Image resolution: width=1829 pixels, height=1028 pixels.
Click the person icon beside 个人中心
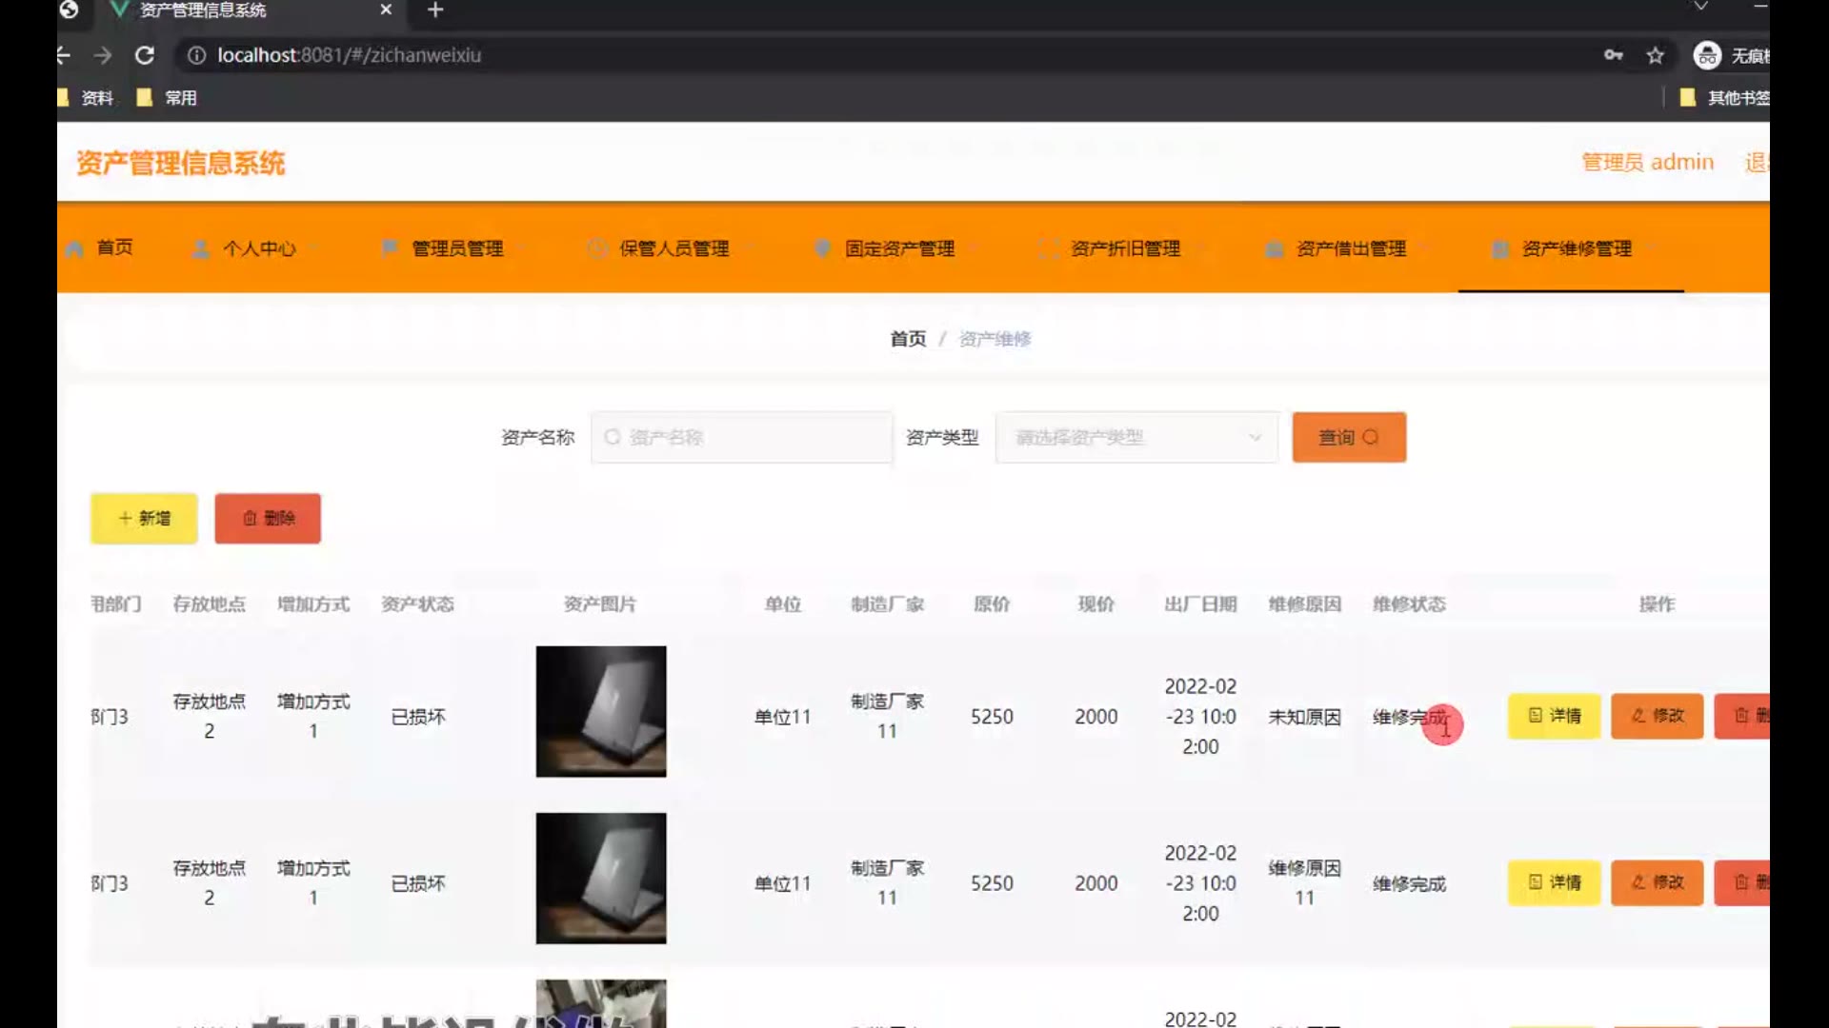[x=201, y=249]
